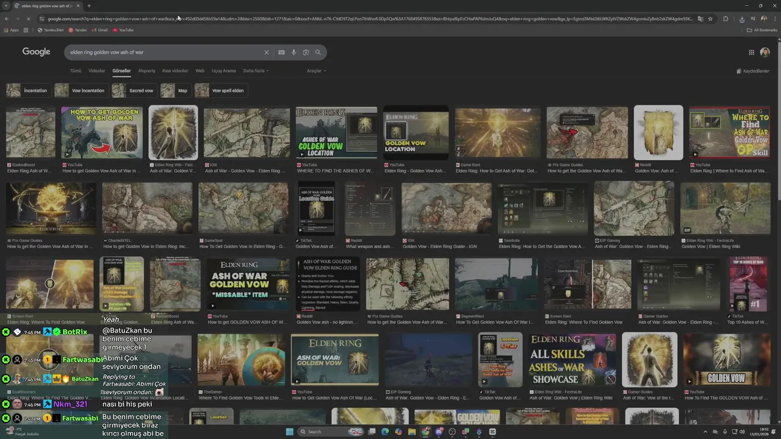Switch to the Alışveriş tab
This screenshot has height=439, width=781.
pyautogui.click(x=146, y=71)
